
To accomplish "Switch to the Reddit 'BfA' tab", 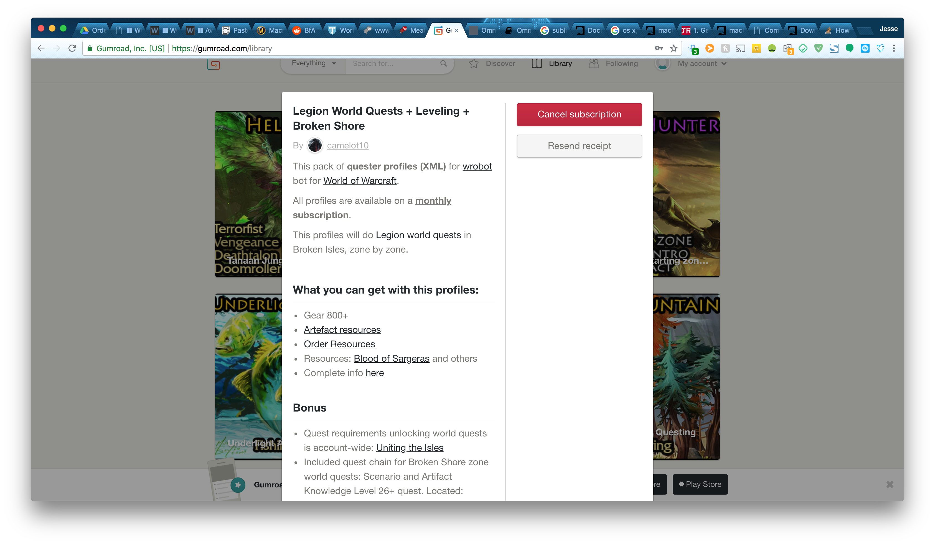I will (306, 30).
